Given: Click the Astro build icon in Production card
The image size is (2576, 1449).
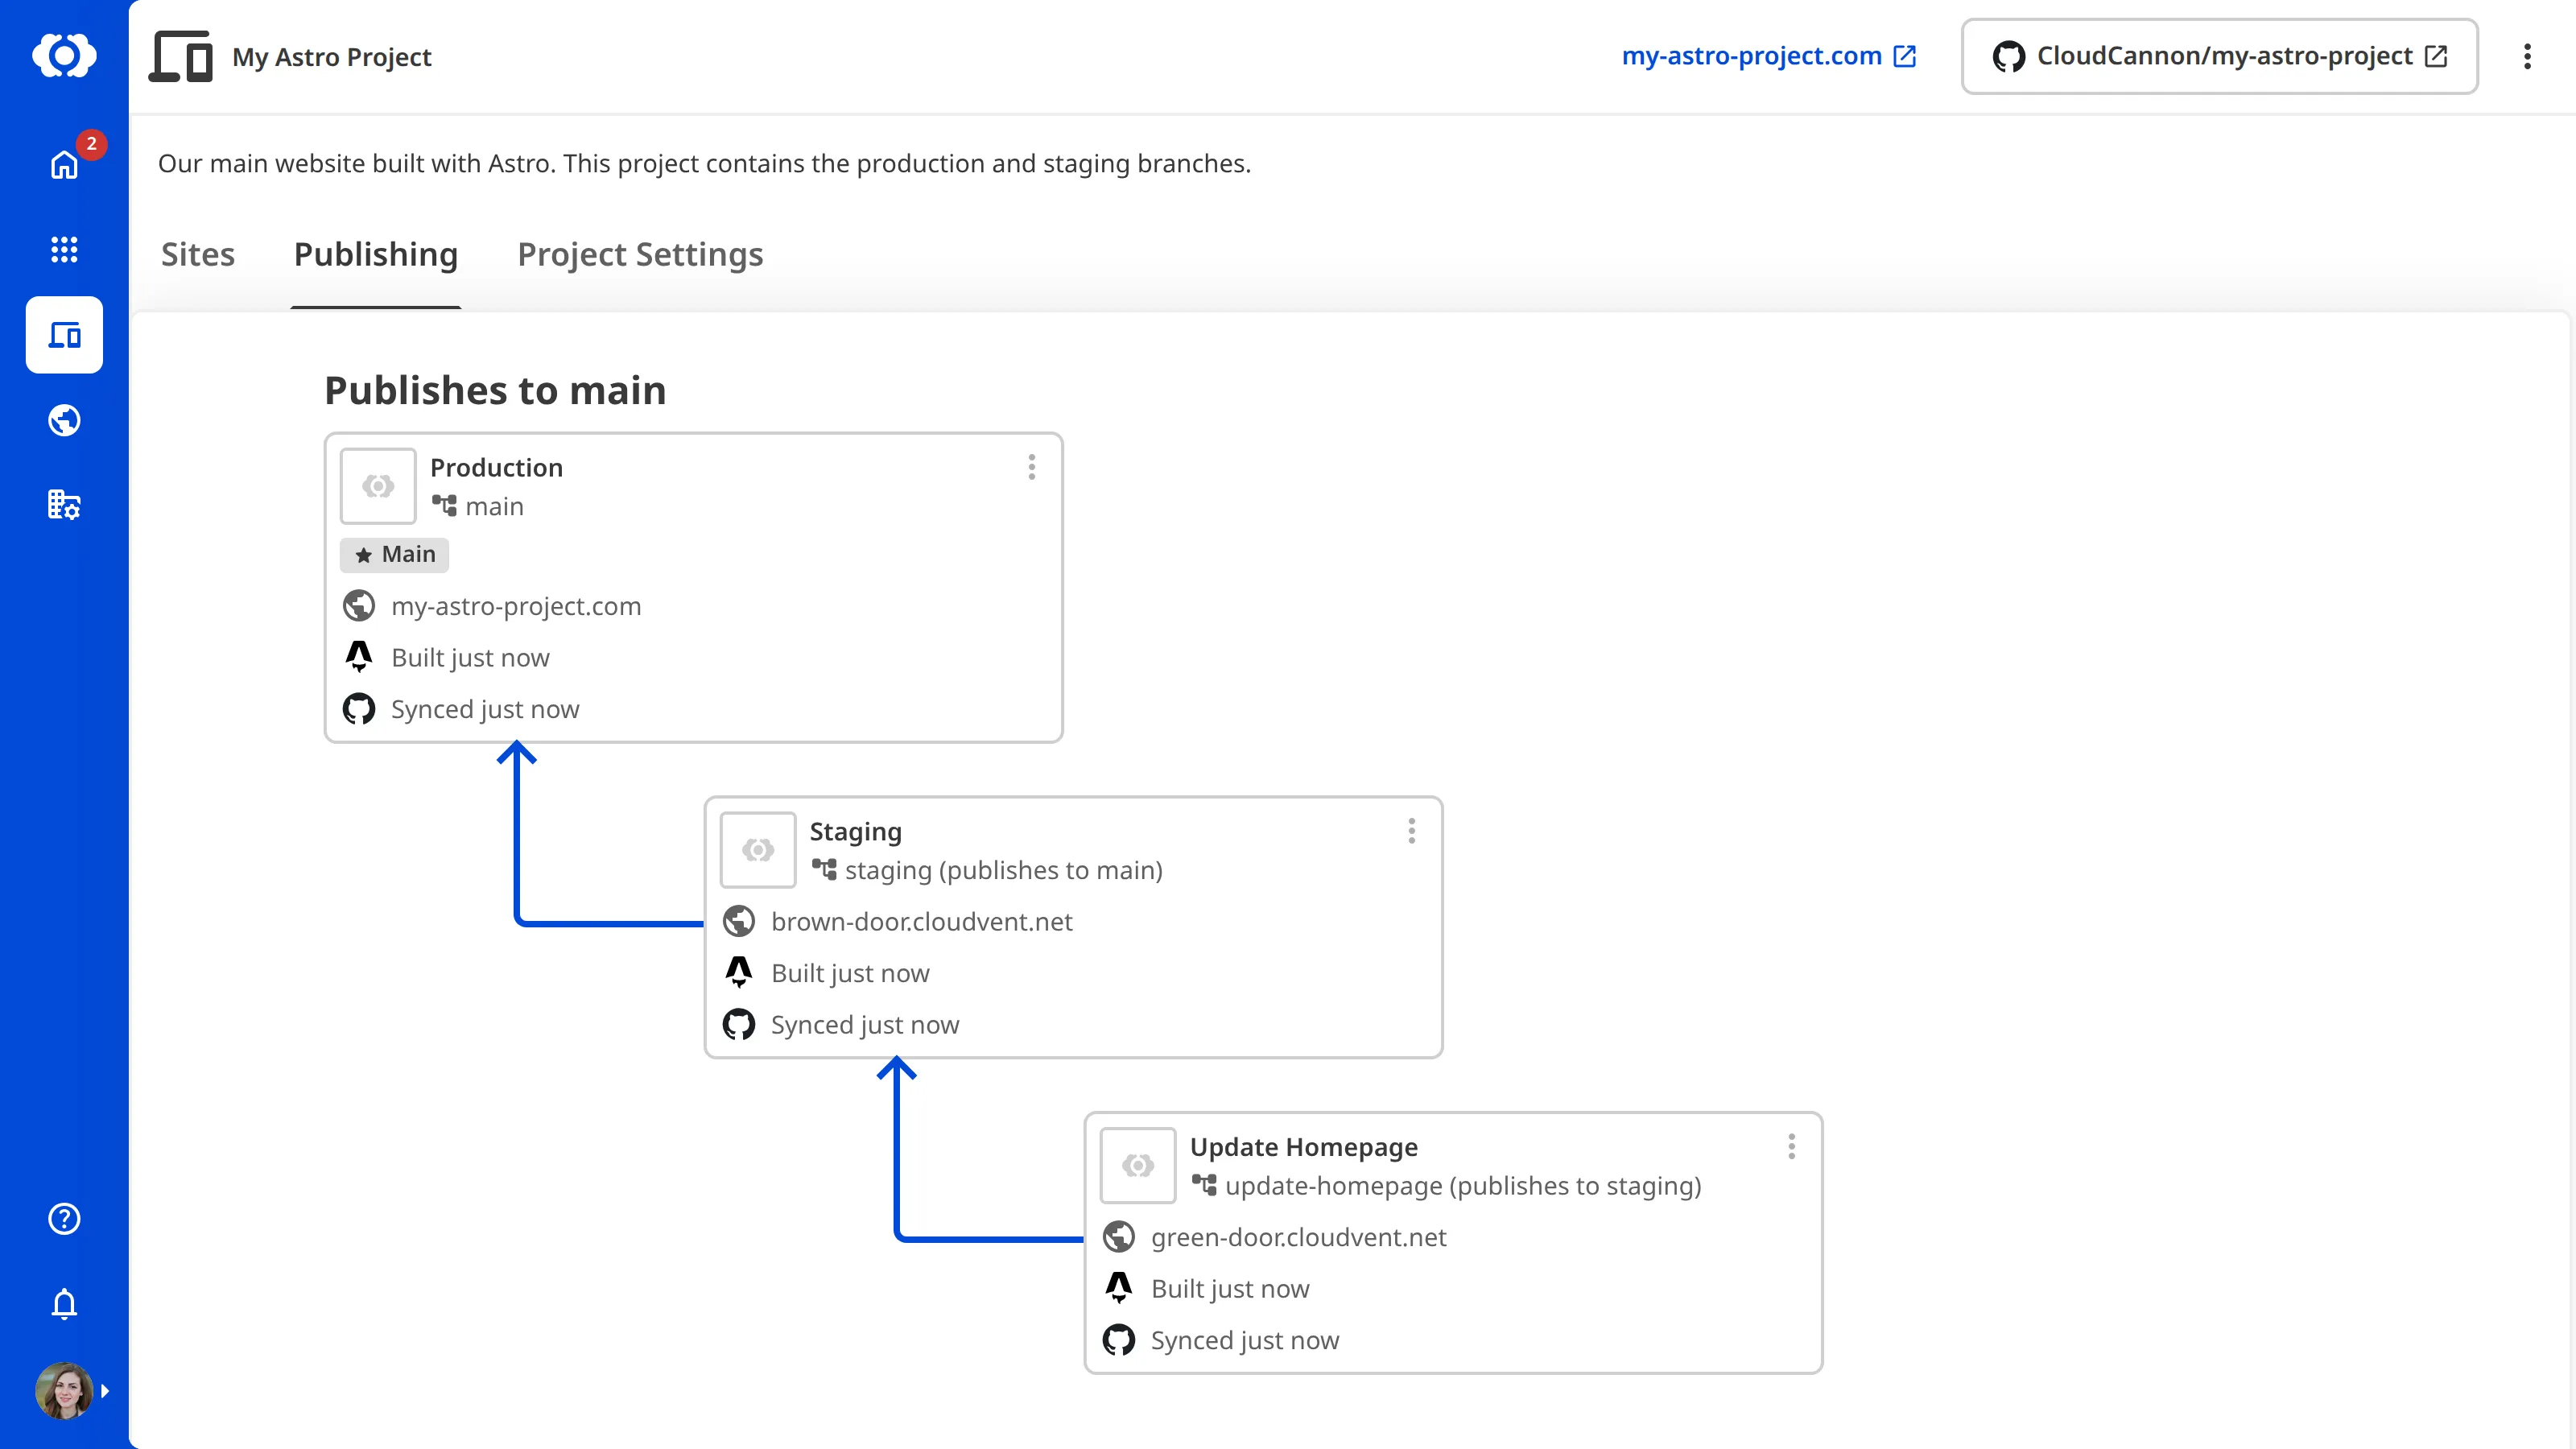Looking at the screenshot, I should [x=359, y=657].
